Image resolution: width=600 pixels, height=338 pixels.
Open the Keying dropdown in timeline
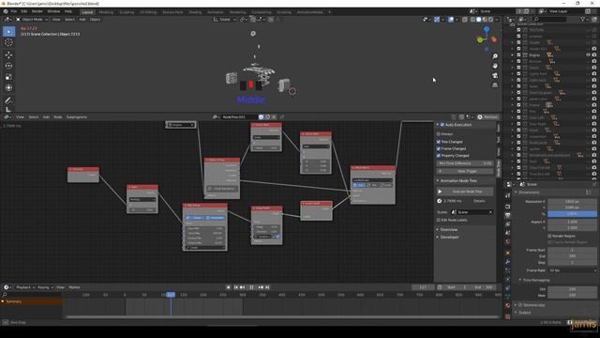click(x=45, y=287)
